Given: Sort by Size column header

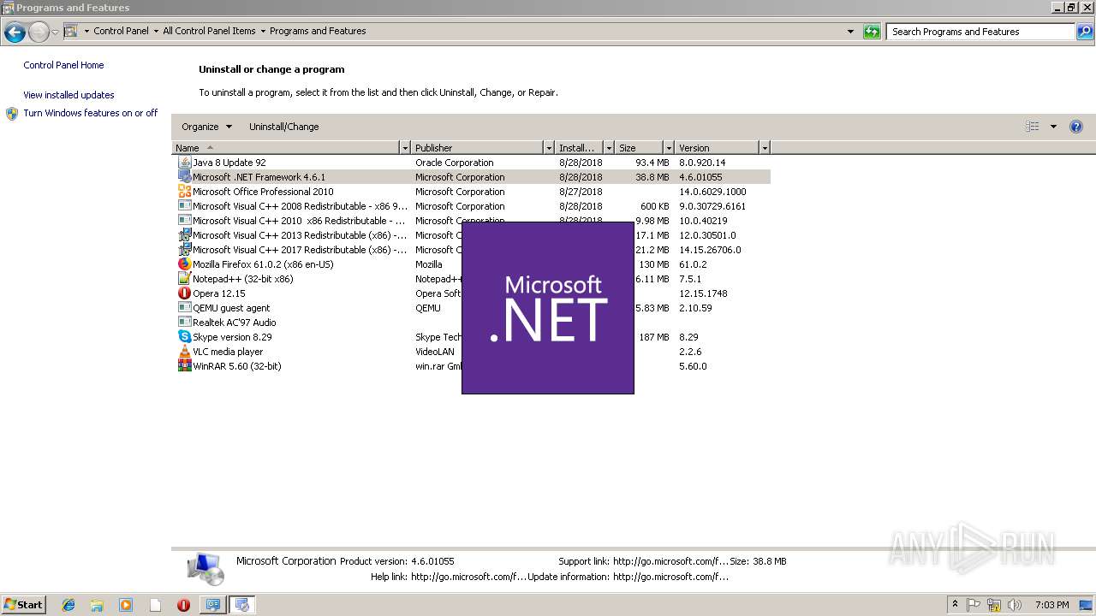Looking at the screenshot, I should [x=639, y=148].
